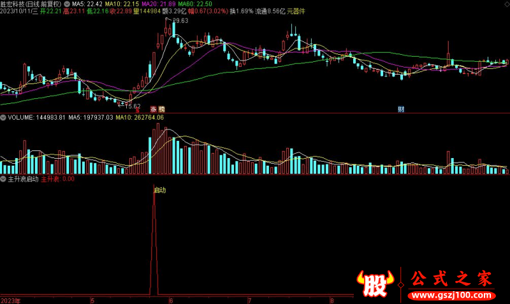Click the 主升浪: 0.00 value
This screenshot has width=510, height=304.
(x=57, y=179)
